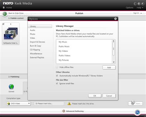Viewport: 146px width, 117px height.
Task: Click Cancel in Options dialog
Action: click(x=109, y=96)
